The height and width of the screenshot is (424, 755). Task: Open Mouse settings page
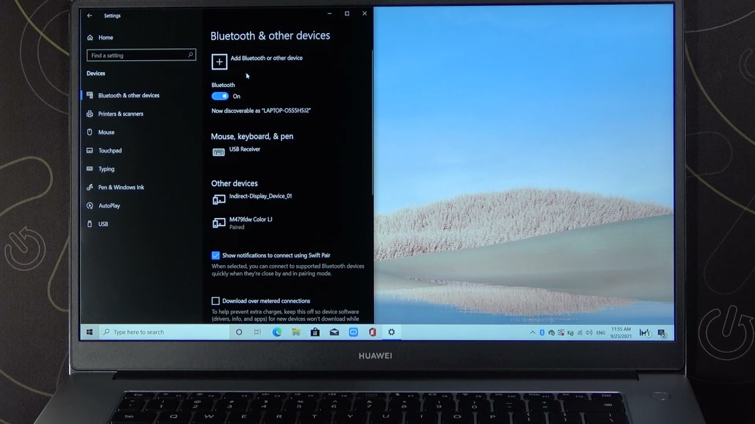pos(106,132)
